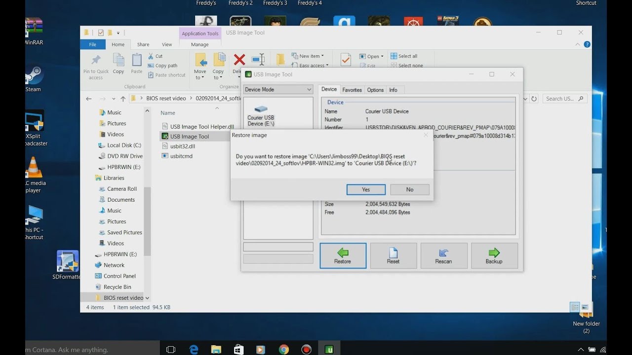The height and width of the screenshot is (355, 632).
Task: Select Courier USB Device (E:\) drive icon
Action: pos(261,115)
